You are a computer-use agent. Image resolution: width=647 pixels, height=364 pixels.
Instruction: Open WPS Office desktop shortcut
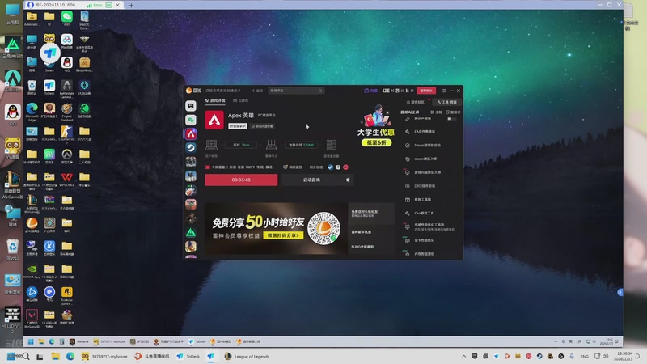point(67,180)
